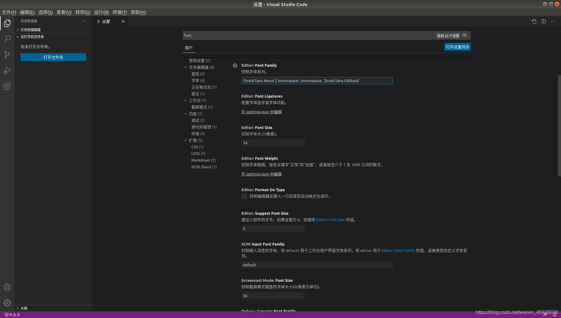The image size is (561, 318).
Task: Collapse 工作台 (1) tree group
Action: tap(186, 101)
